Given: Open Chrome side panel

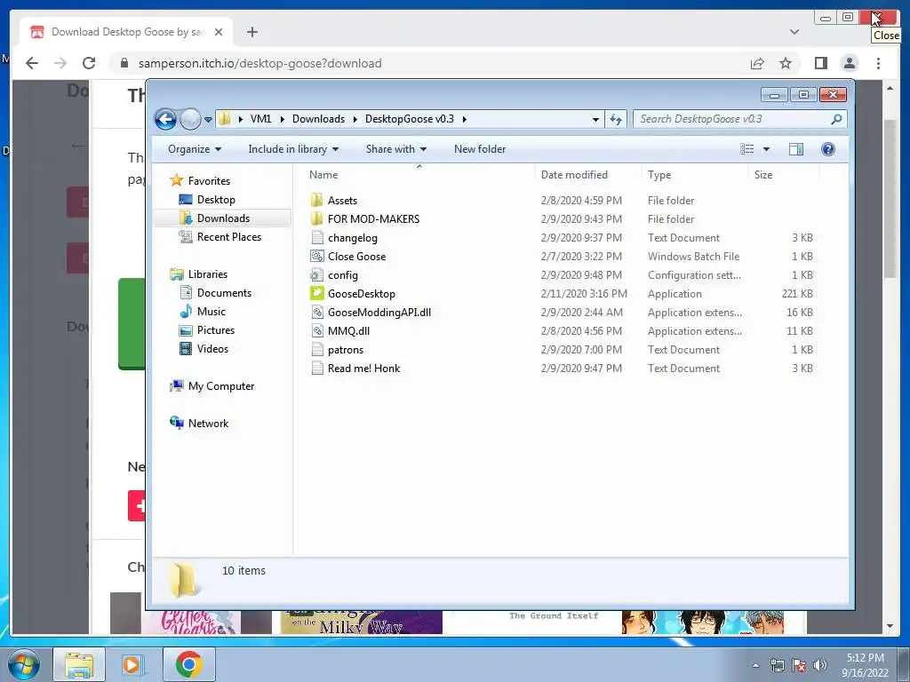Looking at the screenshot, I should (820, 63).
